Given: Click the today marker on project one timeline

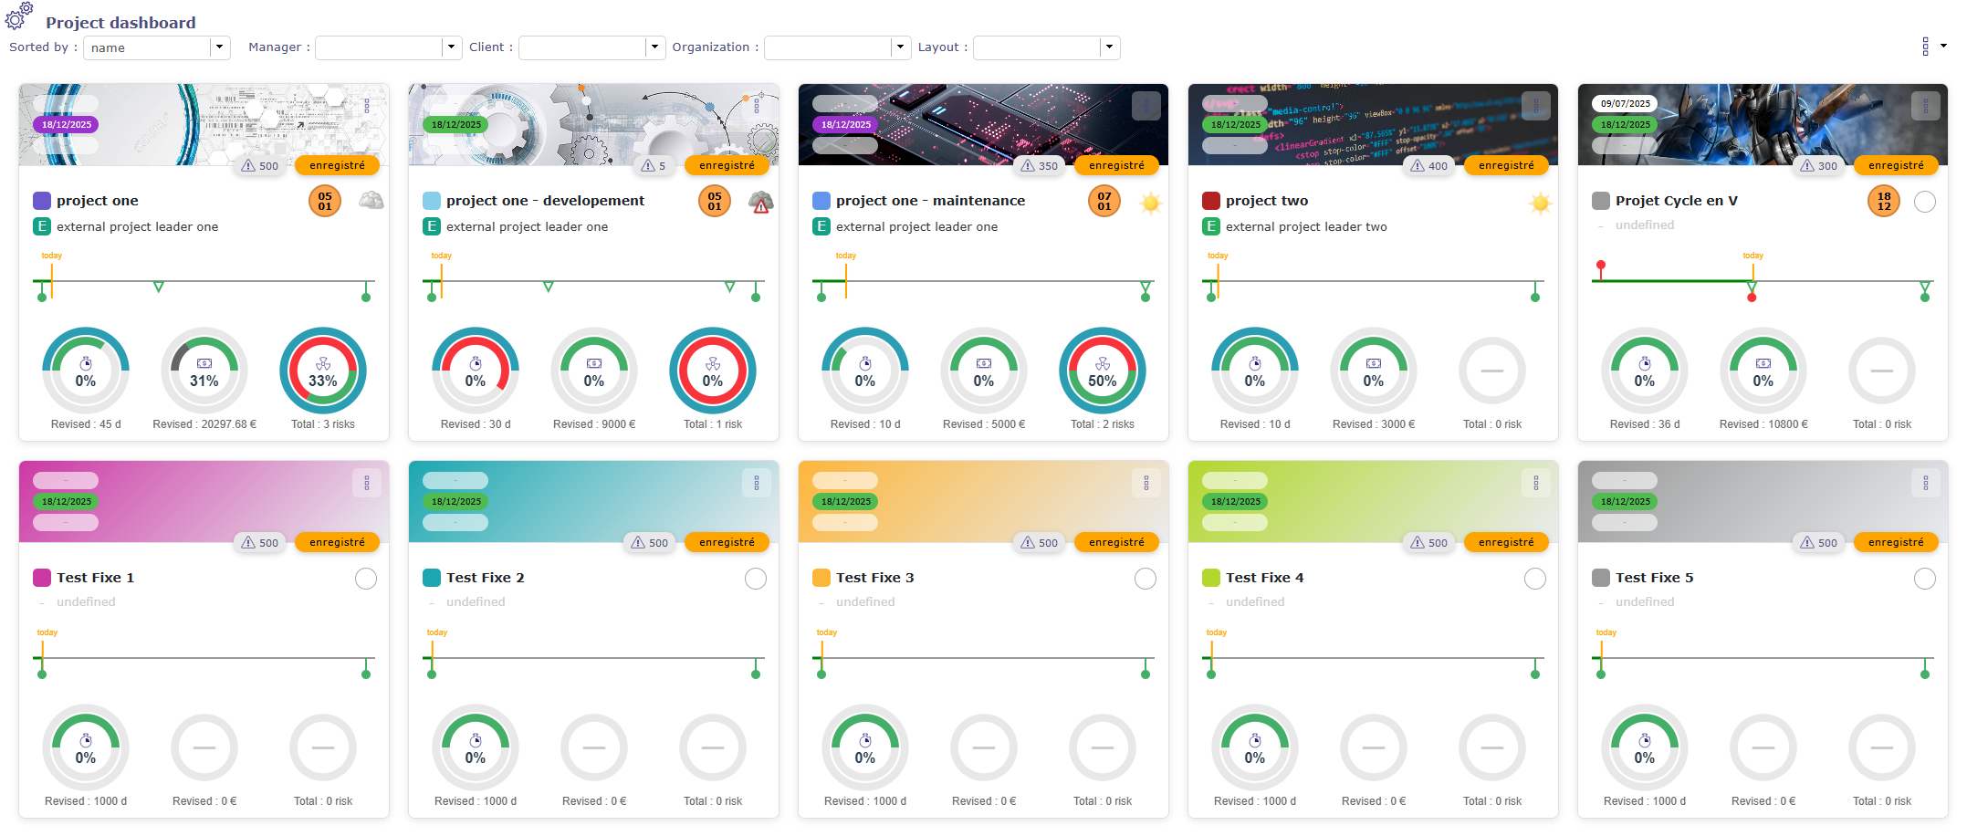Looking at the screenshot, I should tap(51, 275).
